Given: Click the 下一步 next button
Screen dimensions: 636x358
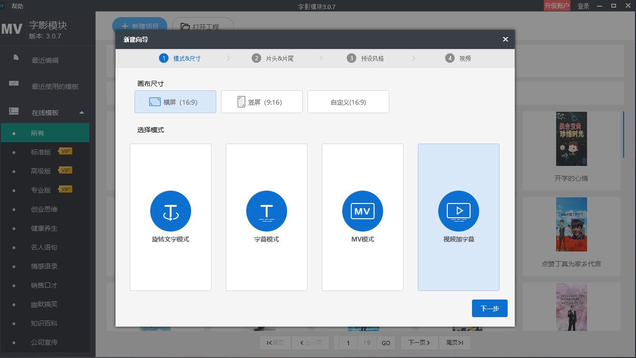Looking at the screenshot, I should [490, 308].
